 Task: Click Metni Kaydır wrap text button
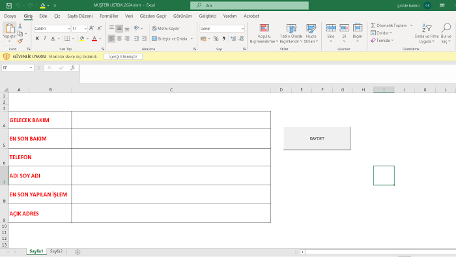165,28
